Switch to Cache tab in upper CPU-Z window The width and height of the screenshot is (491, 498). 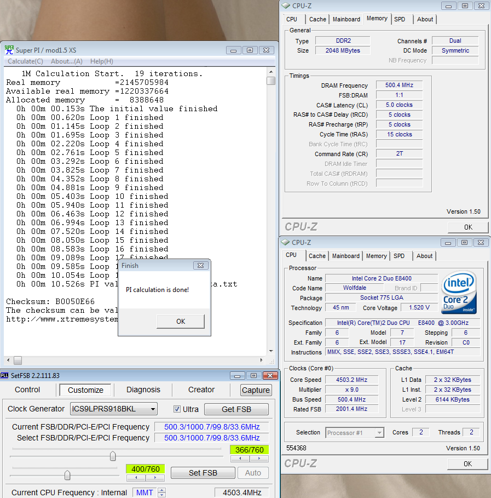(x=317, y=19)
